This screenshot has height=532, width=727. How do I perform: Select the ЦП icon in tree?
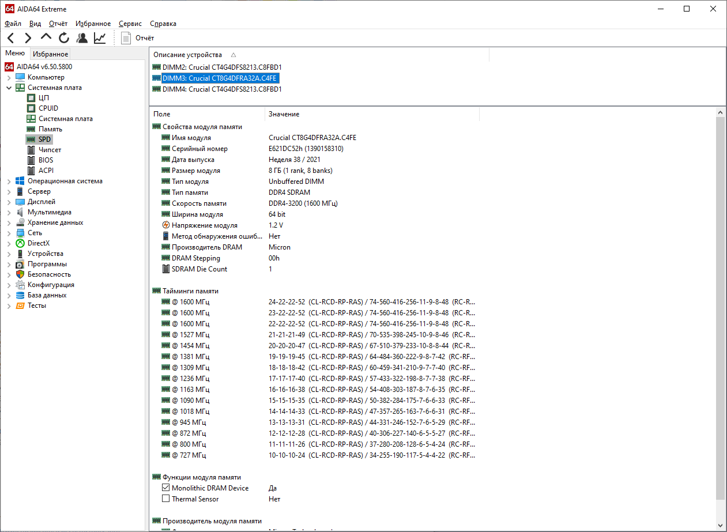click(x=31, y=98)
